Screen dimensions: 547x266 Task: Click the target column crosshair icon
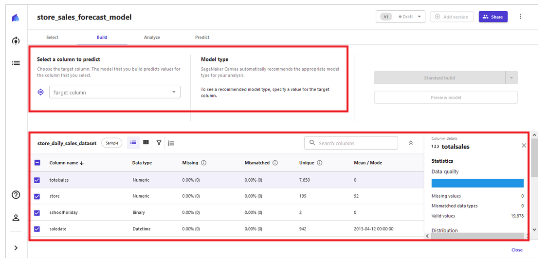coord(41,92)
